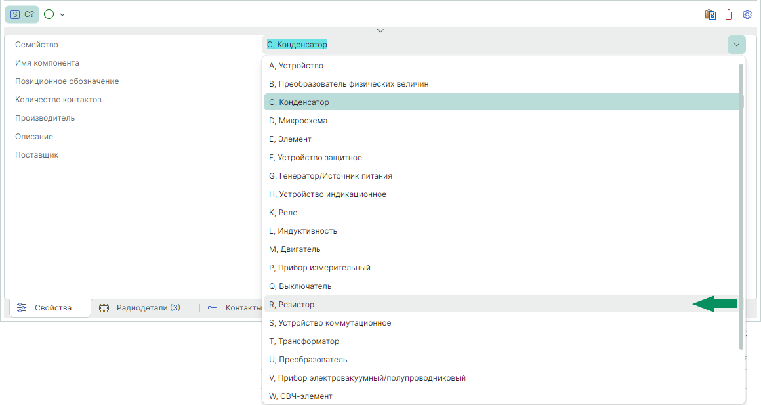Click the dropdown list vertical scrollbar

pyautogui.click(x=741, y=197)
